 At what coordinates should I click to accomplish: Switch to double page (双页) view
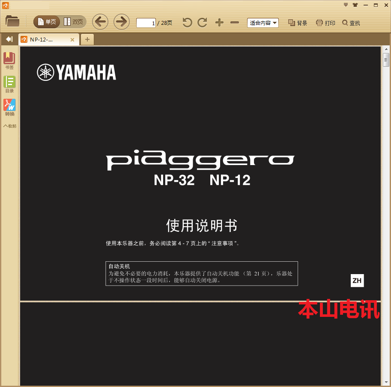pyautogui.click(x=73, y=22)
